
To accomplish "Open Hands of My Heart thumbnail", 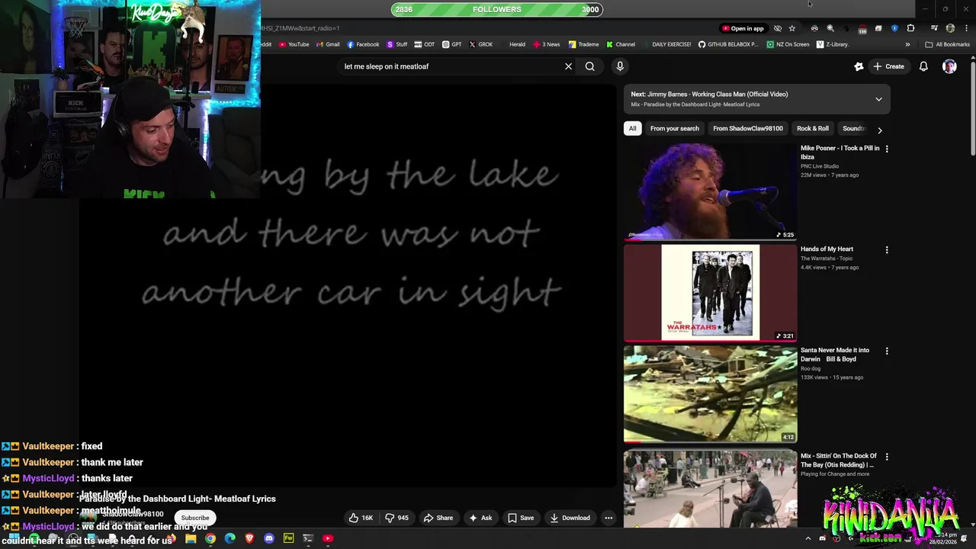I will pos(710,293).
